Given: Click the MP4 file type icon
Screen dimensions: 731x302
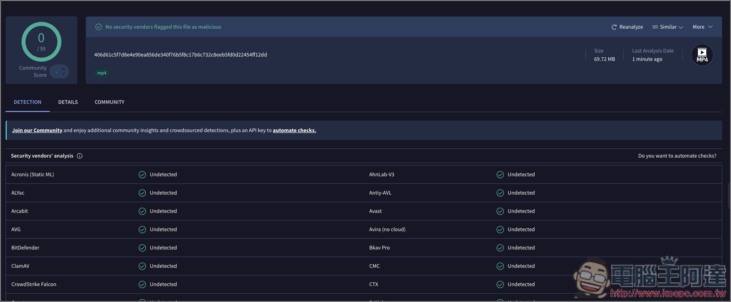Looking at the screenshot, I should tap(702, 55).
